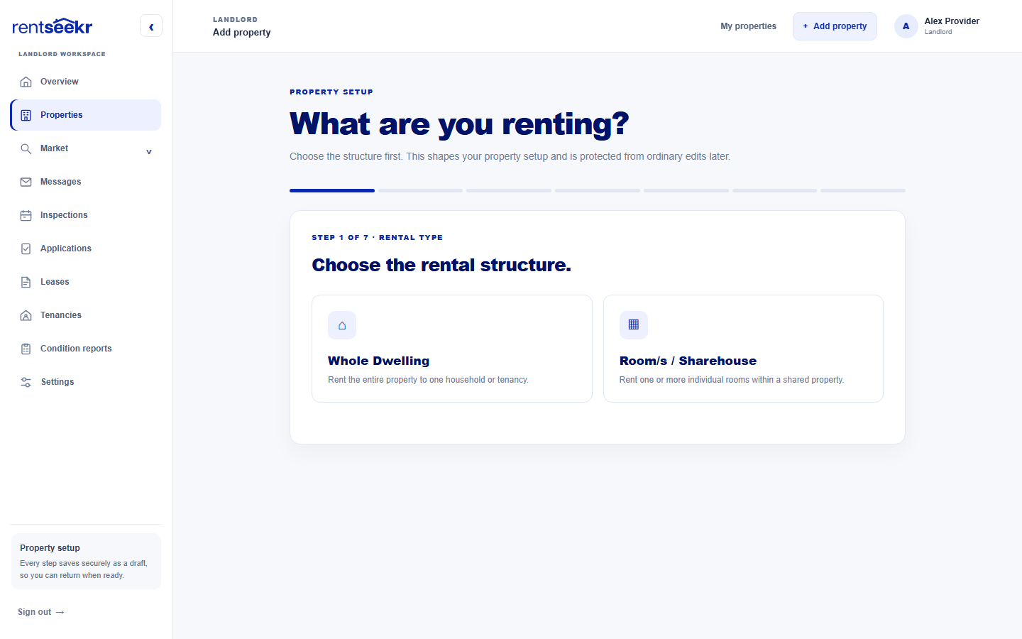Image resolution: width=1022 pixels, height=639 pixels.
Task: Click the Add property button
Action: (835, 26)
